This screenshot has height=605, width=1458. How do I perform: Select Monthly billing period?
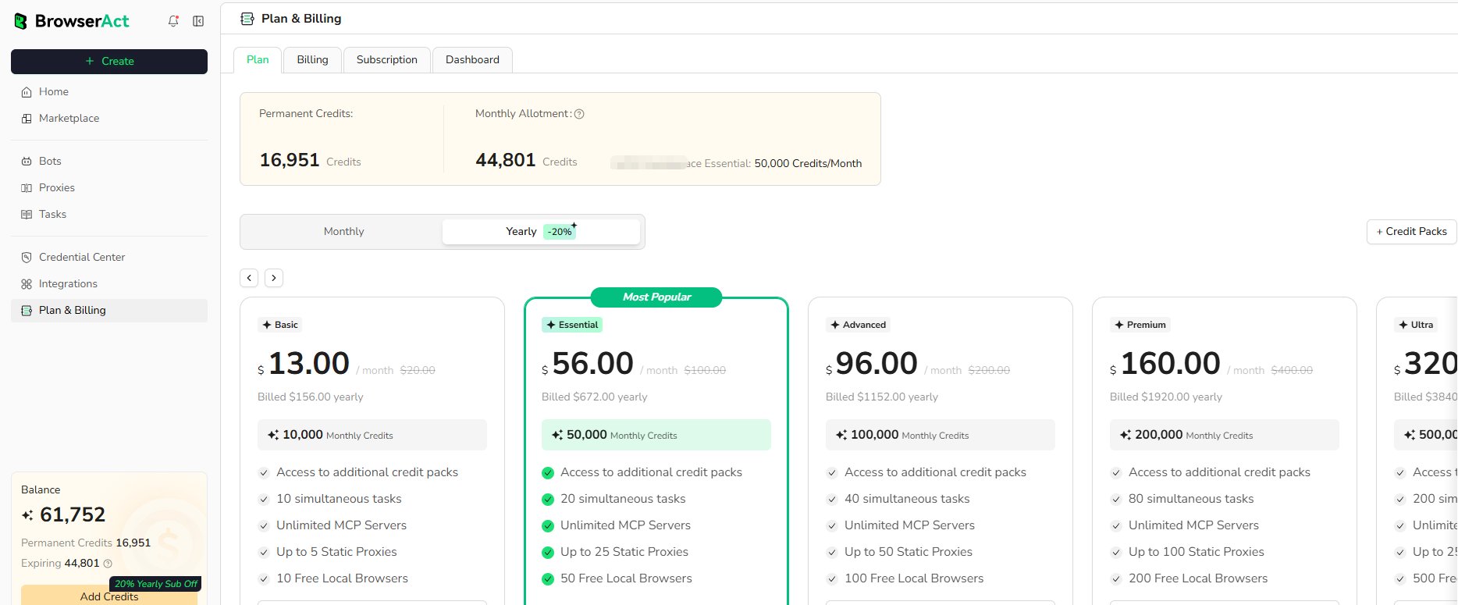pos(343,232)
